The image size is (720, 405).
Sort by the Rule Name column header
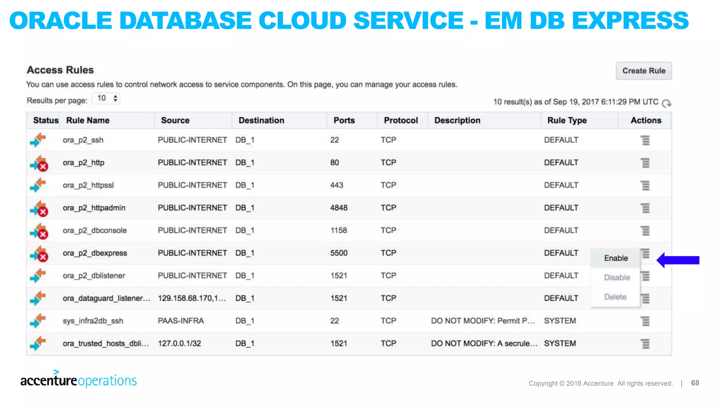(x=88, y=120)
